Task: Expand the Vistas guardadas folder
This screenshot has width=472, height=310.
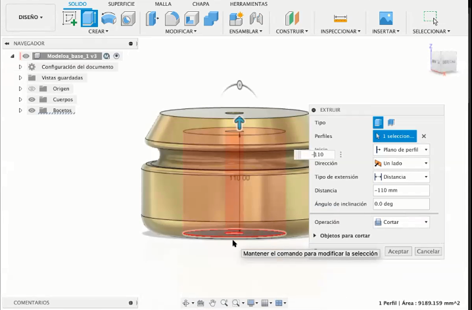Action: click(x=20, y=77)
